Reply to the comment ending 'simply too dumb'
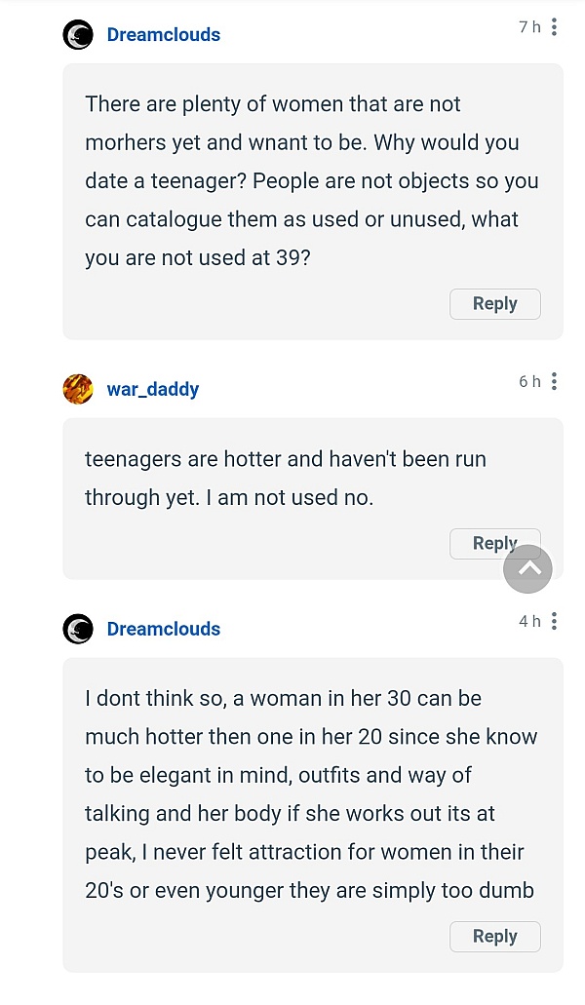This screenshot has height=1005, width=585. (495, 937)
